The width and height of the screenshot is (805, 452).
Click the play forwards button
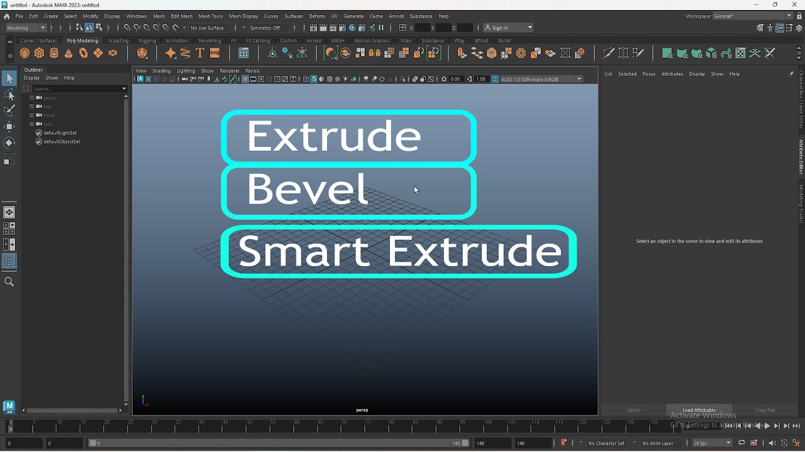[x=767, y=426]
